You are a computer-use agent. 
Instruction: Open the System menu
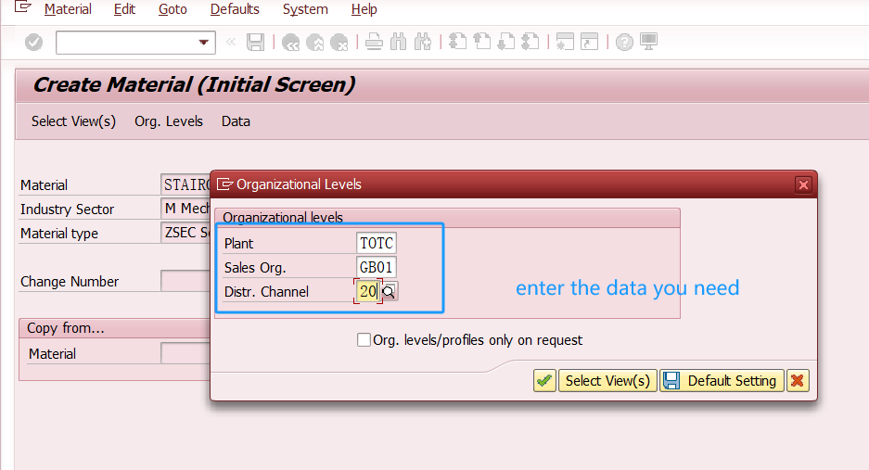pos(305,9)
